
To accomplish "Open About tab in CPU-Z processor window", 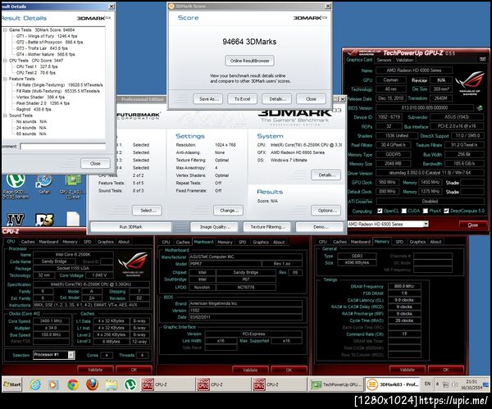I will point(124,242).
